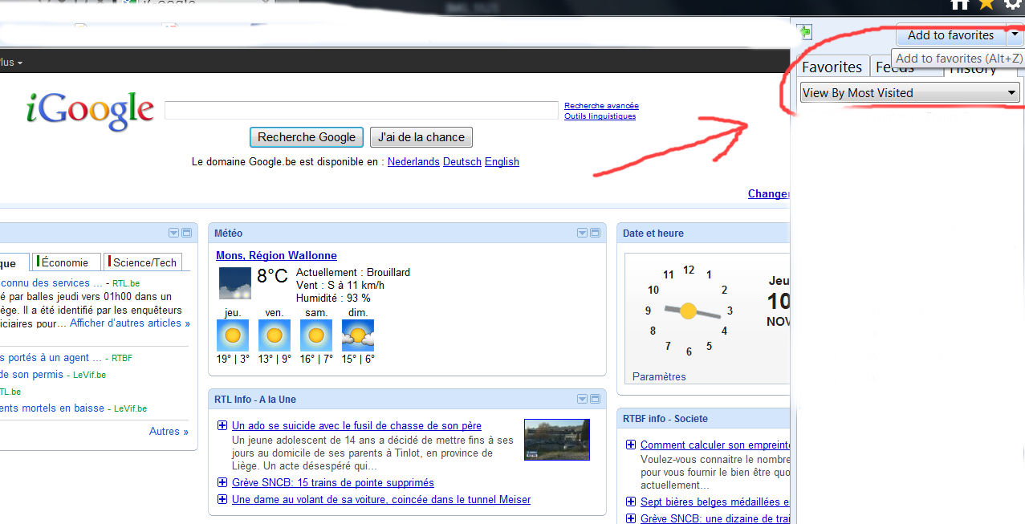Click the current foggy night weather icon

click(235, 283)
